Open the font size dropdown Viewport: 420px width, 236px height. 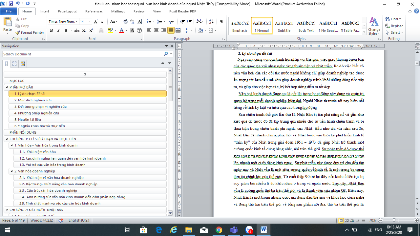point(90,21)
